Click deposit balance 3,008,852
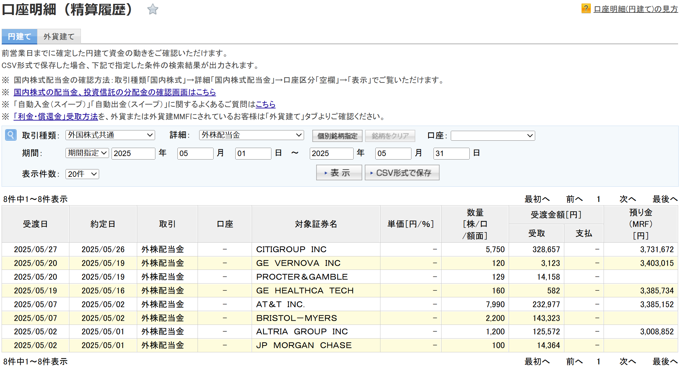Viewport: 680px width, 368px height. 657,332
